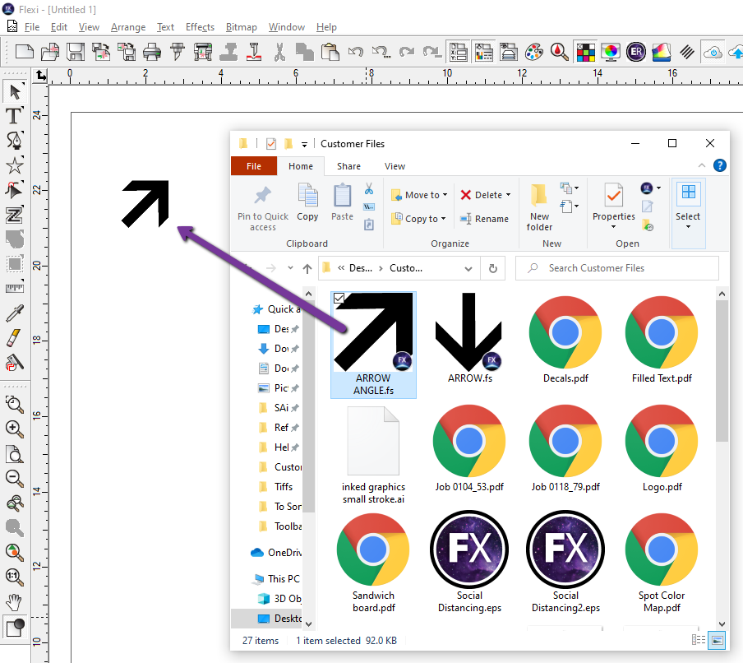The height and width of the screenshot is (663, 743).
Task: Choose the Star shape tool
Action: click(14, 165)
